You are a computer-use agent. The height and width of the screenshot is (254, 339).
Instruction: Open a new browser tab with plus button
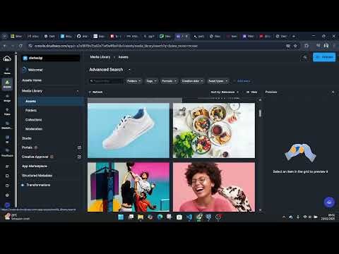(294, 36)
